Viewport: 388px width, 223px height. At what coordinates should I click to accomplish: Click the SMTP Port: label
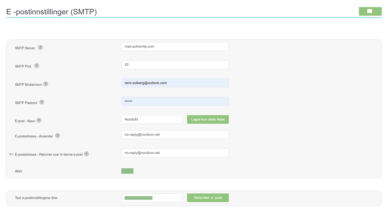tap(23, 66)
